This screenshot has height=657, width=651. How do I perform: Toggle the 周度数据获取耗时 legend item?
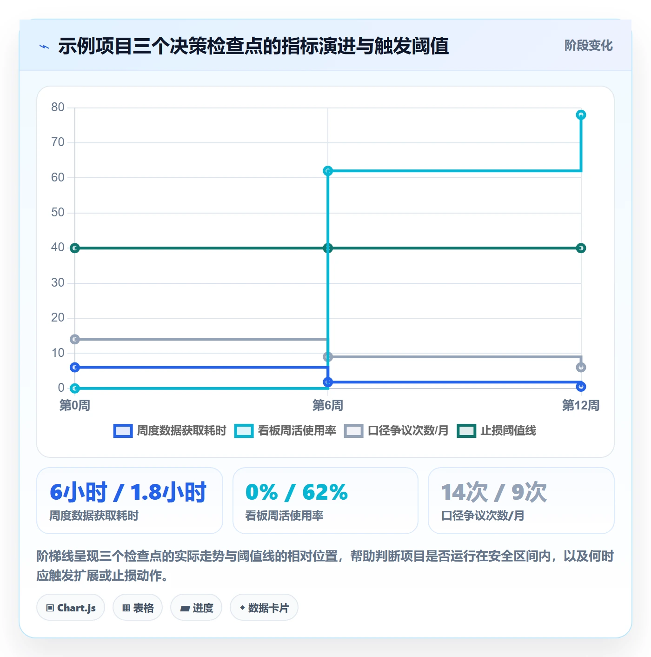click(170, 431)
